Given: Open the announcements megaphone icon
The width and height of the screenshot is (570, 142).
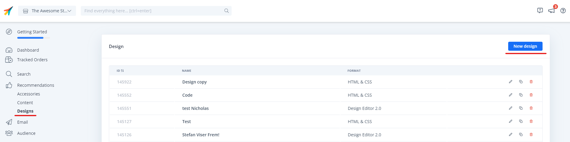Looking at the screenshot, I should click(x=552, y=11).
